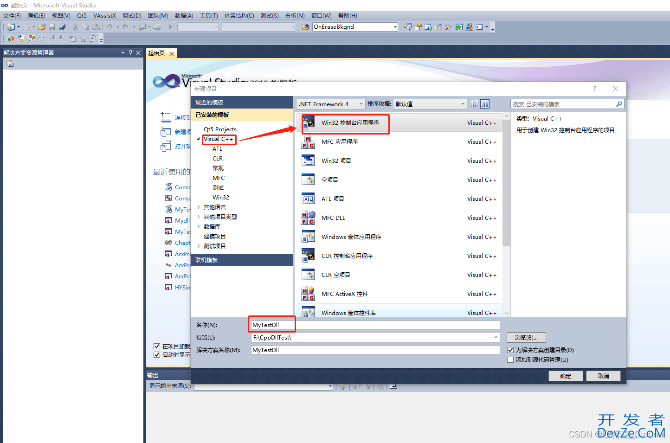Open the Online Templates (联机模板) section

(x=242, y=260)
